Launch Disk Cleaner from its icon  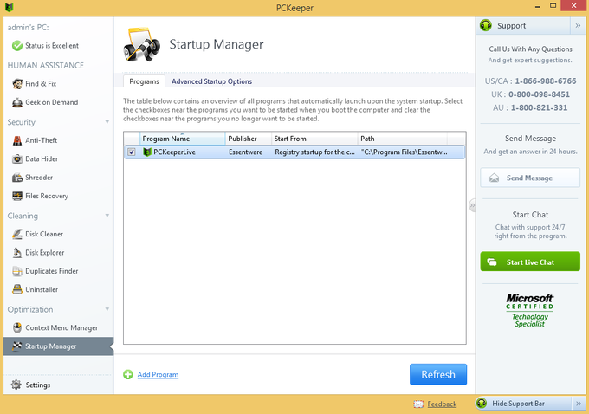(x=17, y=234)
